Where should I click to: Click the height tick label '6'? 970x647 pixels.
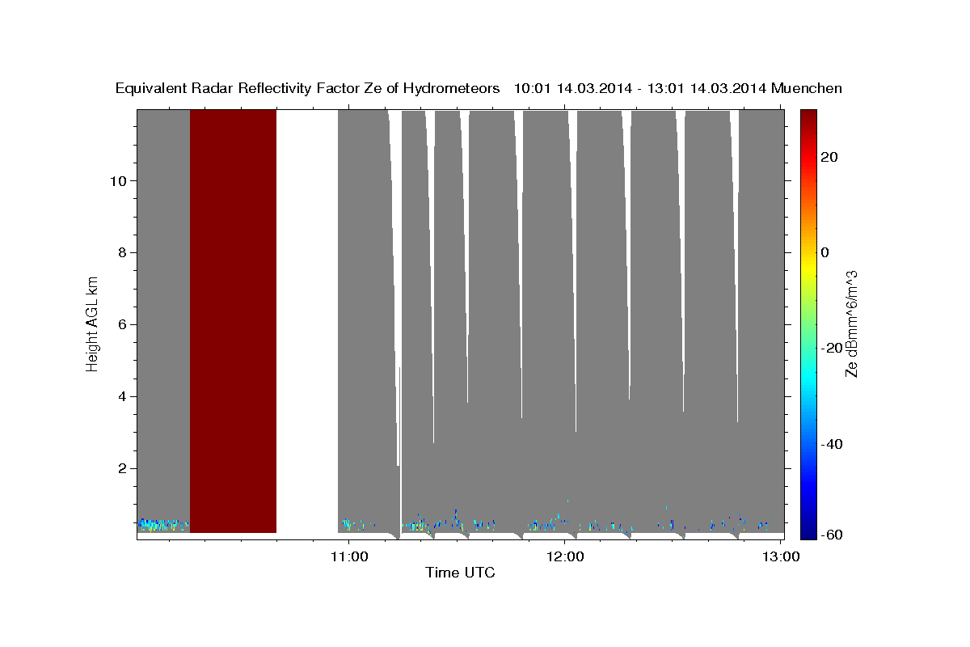[123, 324]
